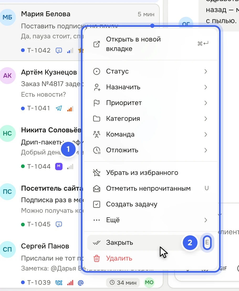This screenshot has width=239, height=291.
Task: Click the chat channel icon next to T-1045
Action: click(59, 224)
